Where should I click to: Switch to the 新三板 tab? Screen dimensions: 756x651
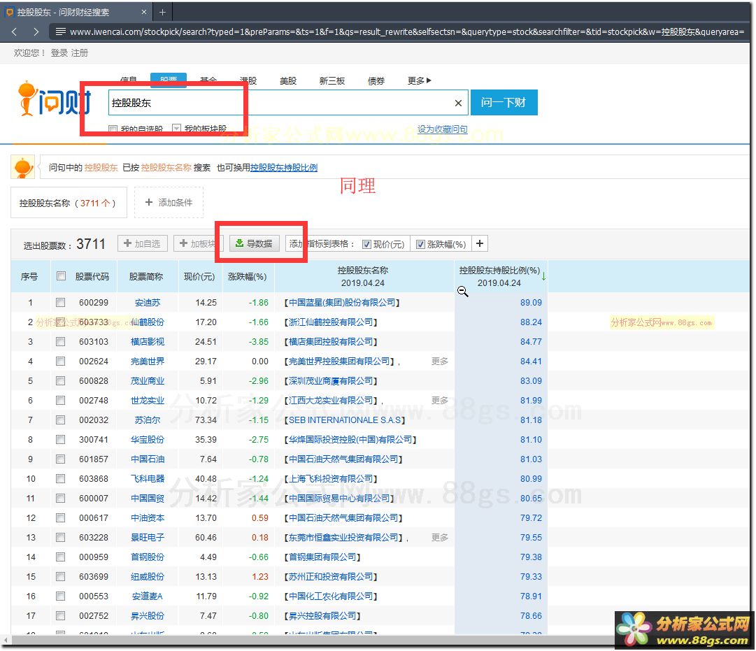(x=331, y=80)
